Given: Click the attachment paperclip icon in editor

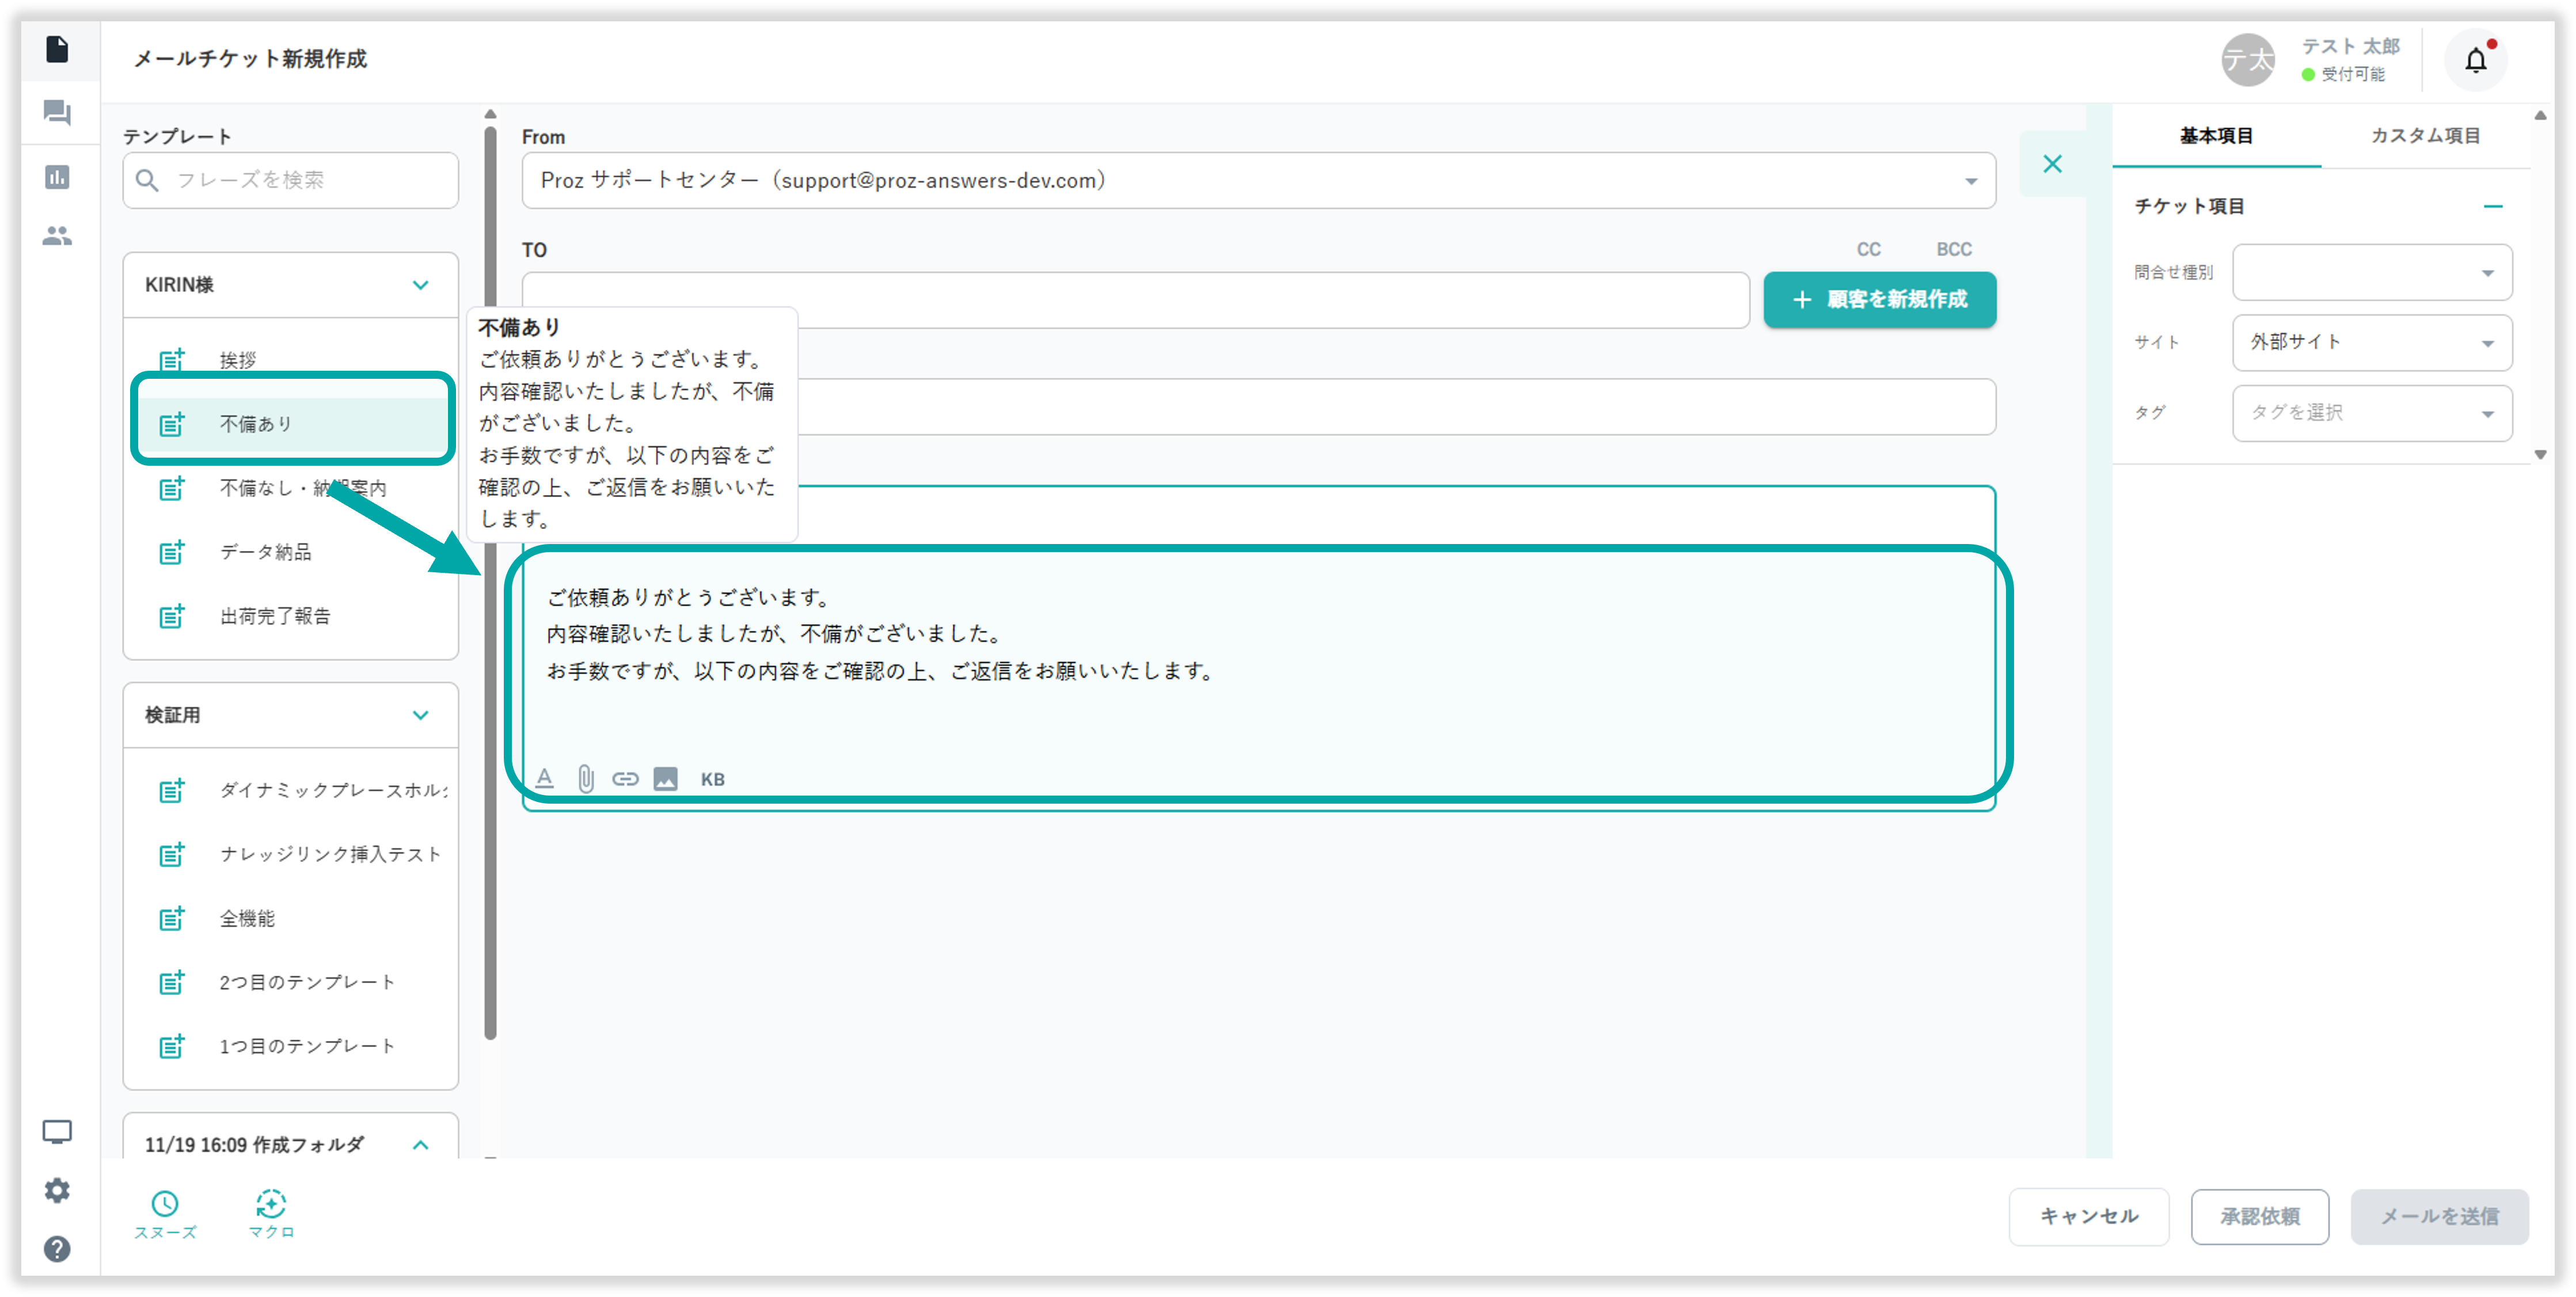Looking at the screenshot, I should (586, 779).
